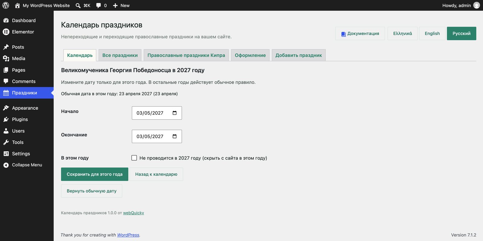Click the Appearance paintbrush icon
The width and height of the screenshot is (483, 241).
coord(6,108)
